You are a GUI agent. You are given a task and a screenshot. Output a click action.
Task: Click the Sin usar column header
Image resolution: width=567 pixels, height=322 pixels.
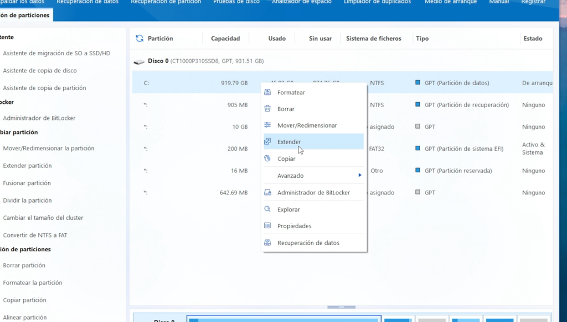320,38
